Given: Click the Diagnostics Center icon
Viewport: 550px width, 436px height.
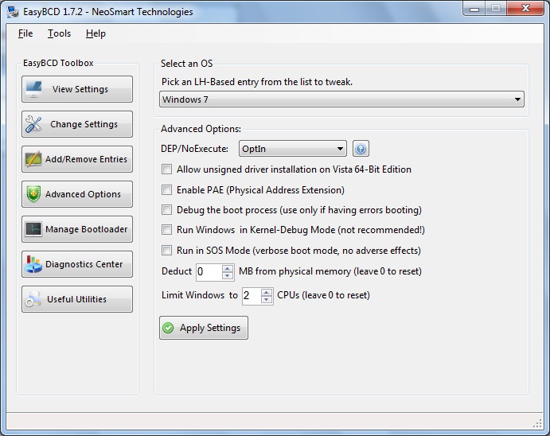Looking at the screenshot, I should 33,264.
